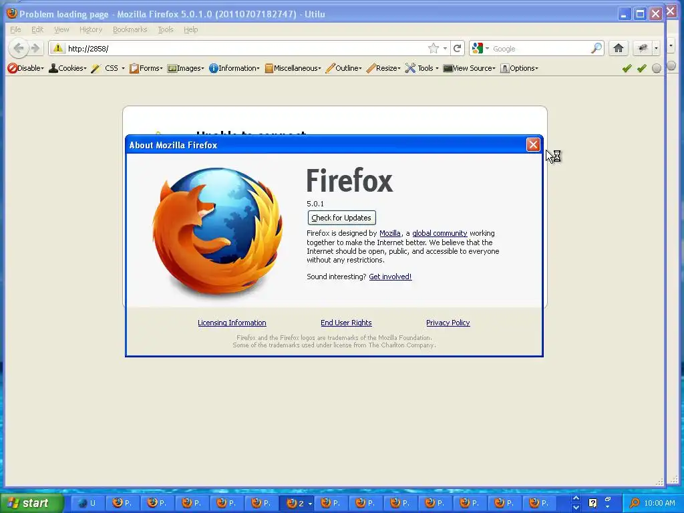Screen dimensions: 684x513
Task: Open the View menu
Action: tap(61, 29)
